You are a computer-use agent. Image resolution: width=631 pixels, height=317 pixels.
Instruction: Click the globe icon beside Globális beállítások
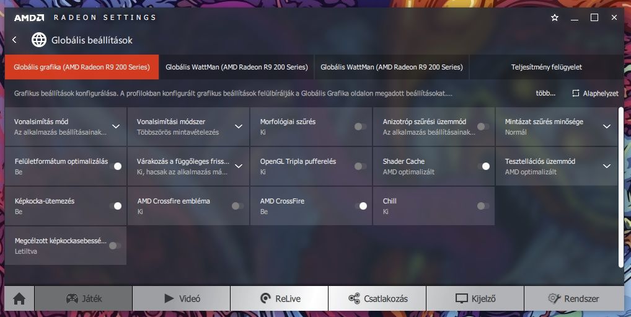coord(39,40)
